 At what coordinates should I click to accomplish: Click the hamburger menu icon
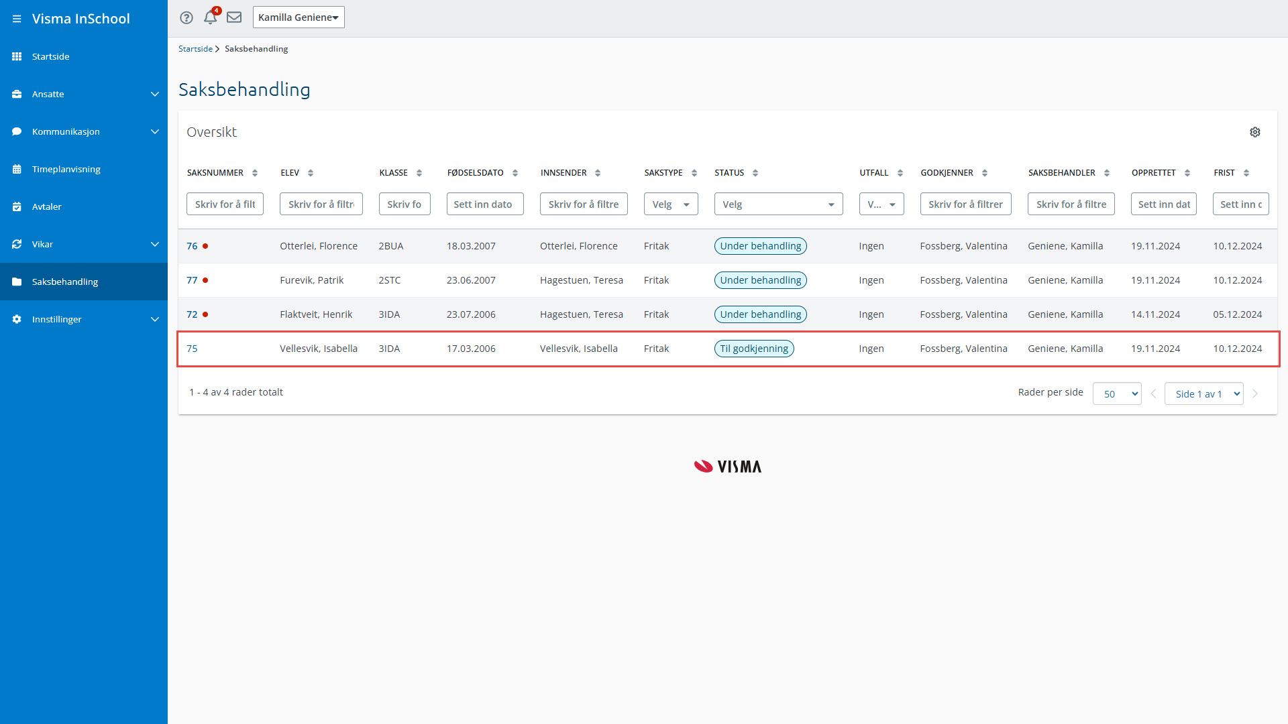17,19
